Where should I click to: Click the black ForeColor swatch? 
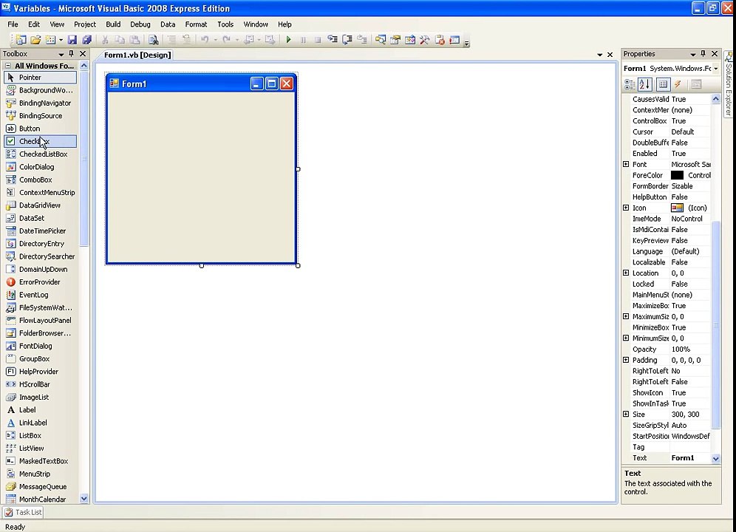tap(677, 175)
